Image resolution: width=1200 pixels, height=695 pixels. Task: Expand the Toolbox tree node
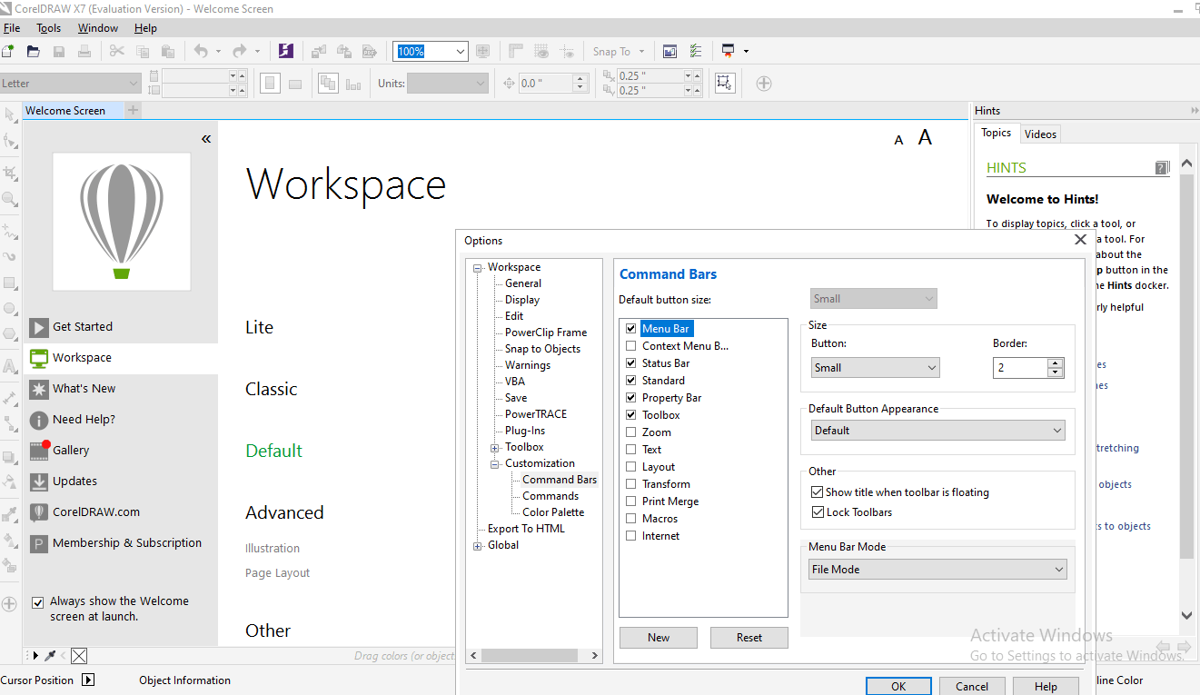(495, 448)
